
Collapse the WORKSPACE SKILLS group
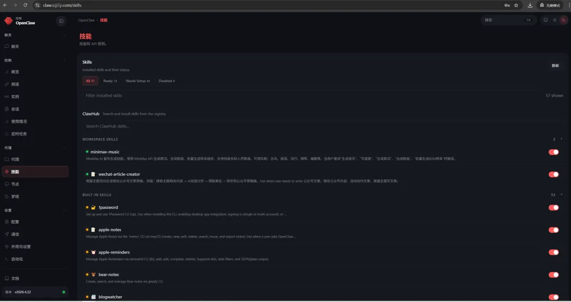point(323,139)
